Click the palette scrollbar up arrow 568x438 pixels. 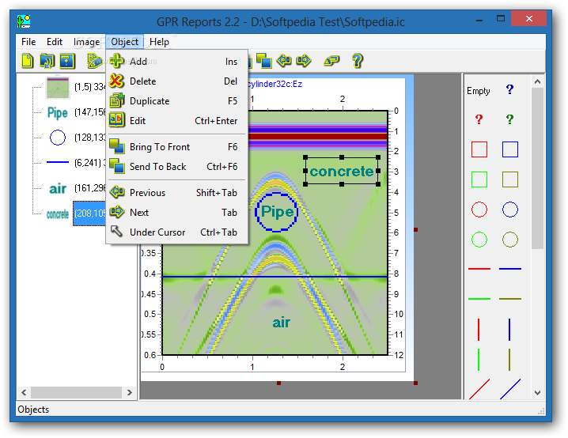pyautogui.click(x=538, y=81)
